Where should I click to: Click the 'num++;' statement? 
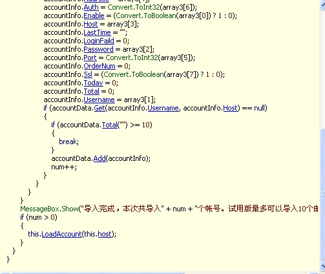pyautogui.click(x=64, y=167)
